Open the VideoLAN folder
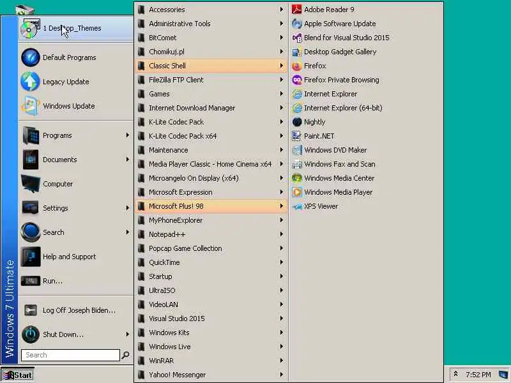Viewport: 511px width, 383px height. point(211,304)
